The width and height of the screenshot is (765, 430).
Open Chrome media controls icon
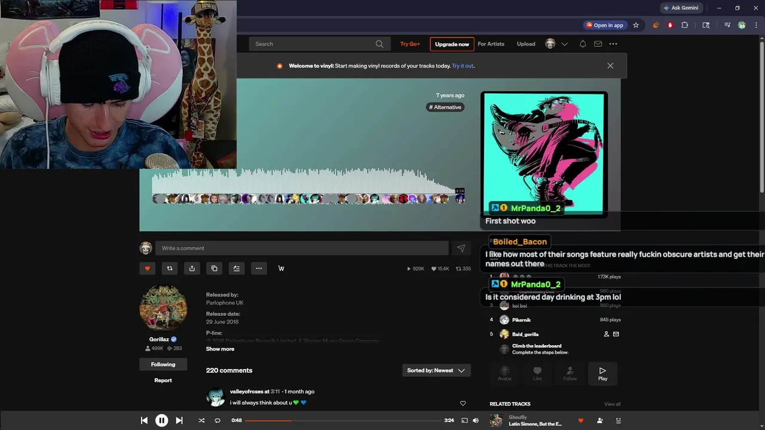[x=727, y=25]
